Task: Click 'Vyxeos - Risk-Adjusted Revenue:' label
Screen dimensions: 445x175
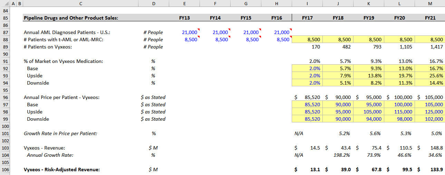Action: pyautogui.click(x=62, y=169)
